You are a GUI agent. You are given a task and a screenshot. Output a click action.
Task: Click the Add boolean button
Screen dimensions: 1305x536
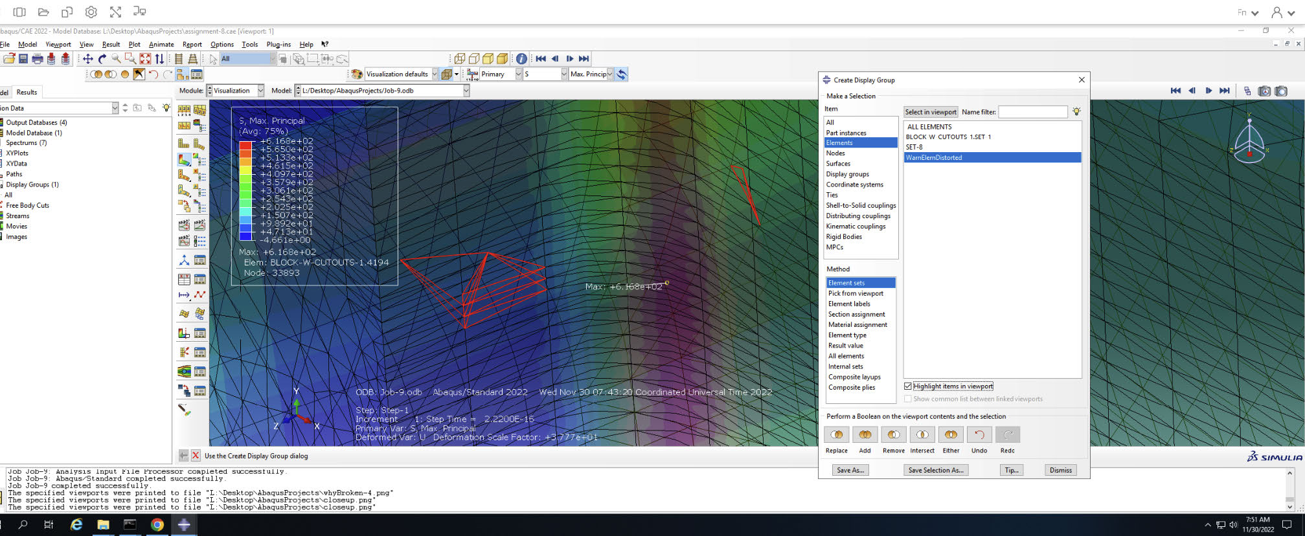865,434
